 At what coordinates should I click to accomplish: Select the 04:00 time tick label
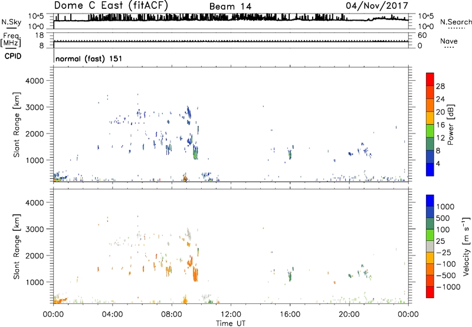pyautogui.click(x=112, y=315)
